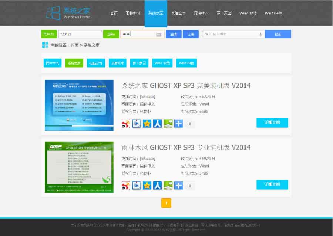Click the Windows Home logo
Viewport: 333px width, 236px height.
click(x=68, y=13)
